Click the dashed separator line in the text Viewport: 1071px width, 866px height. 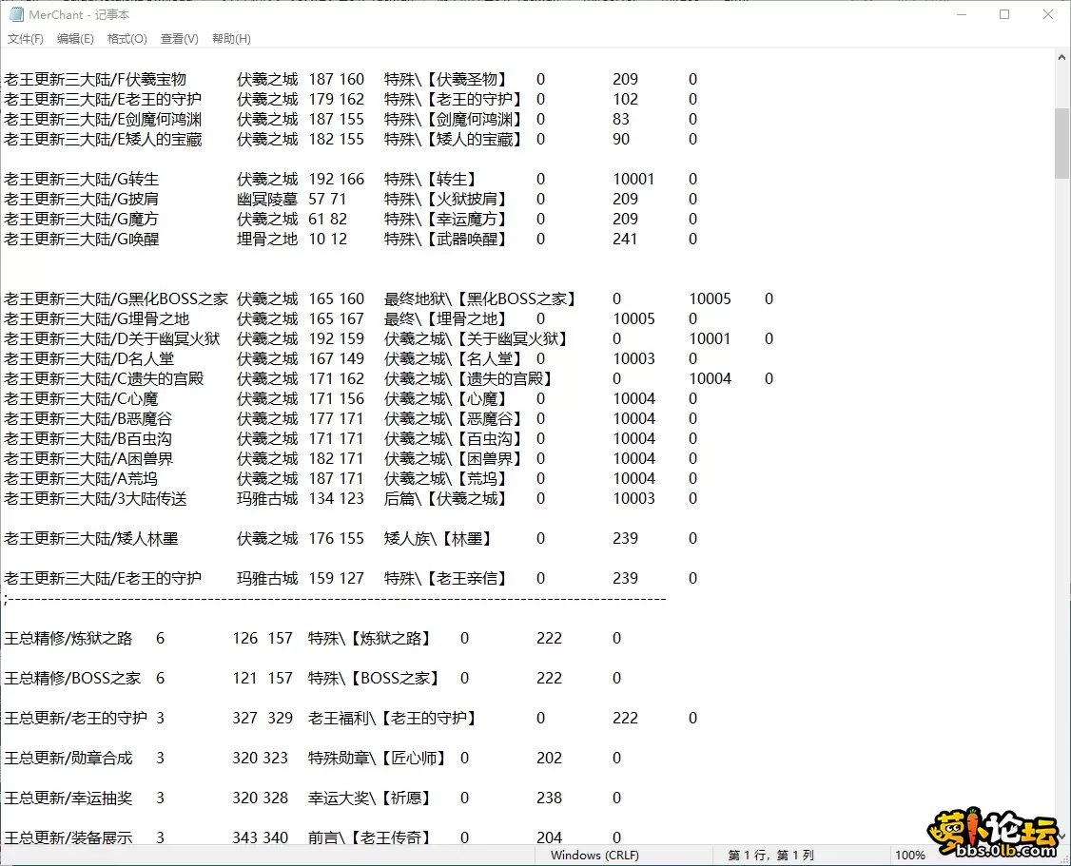click(x=333, y=599)
